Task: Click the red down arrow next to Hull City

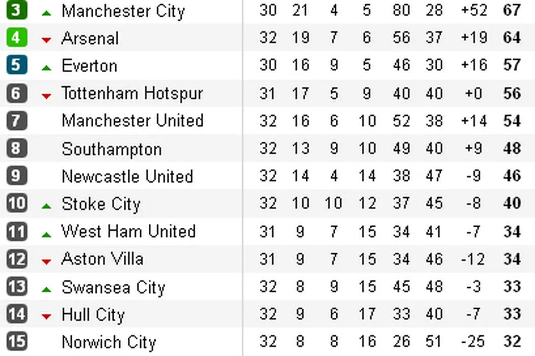Action: click(x=46, y=317)
